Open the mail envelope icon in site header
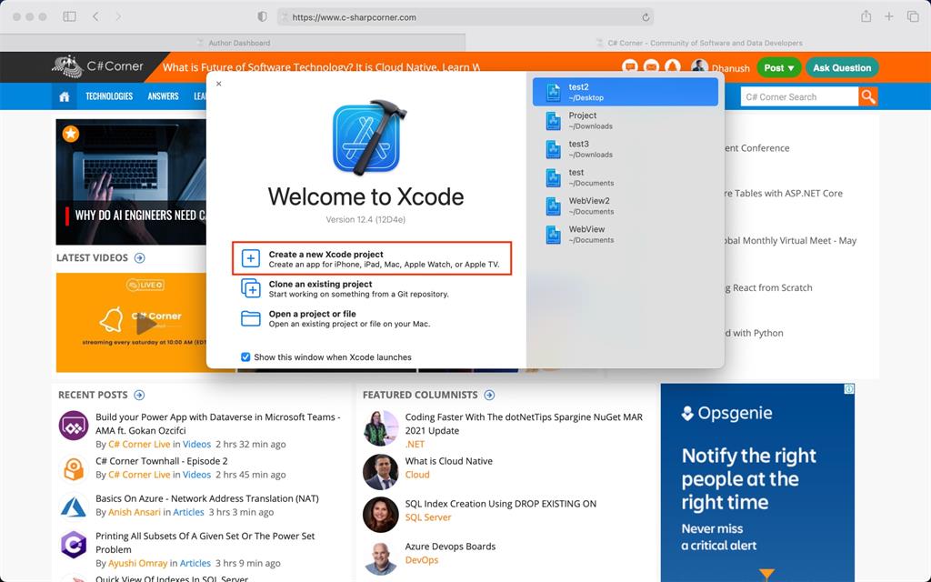 (651, 67)
